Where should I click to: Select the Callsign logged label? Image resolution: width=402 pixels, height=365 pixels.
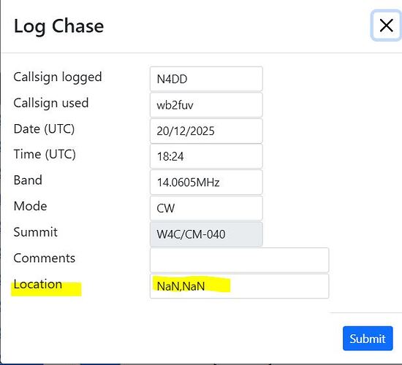[58, 77]
